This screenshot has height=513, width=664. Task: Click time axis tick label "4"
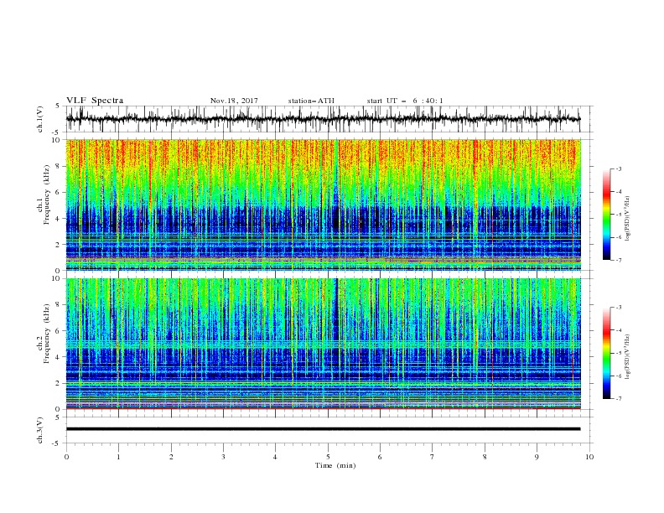(x=276, y=457)
